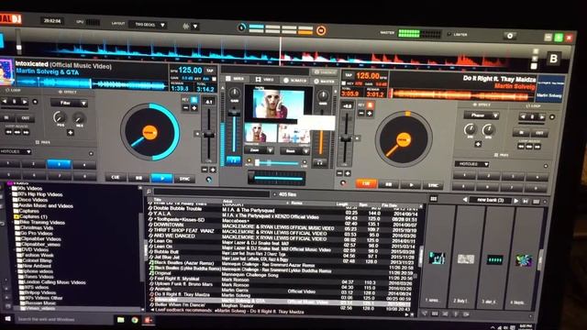Open the 'Christmas Vids' folder
This screenshot has width=587, height=330.
[x=37, y=227]
